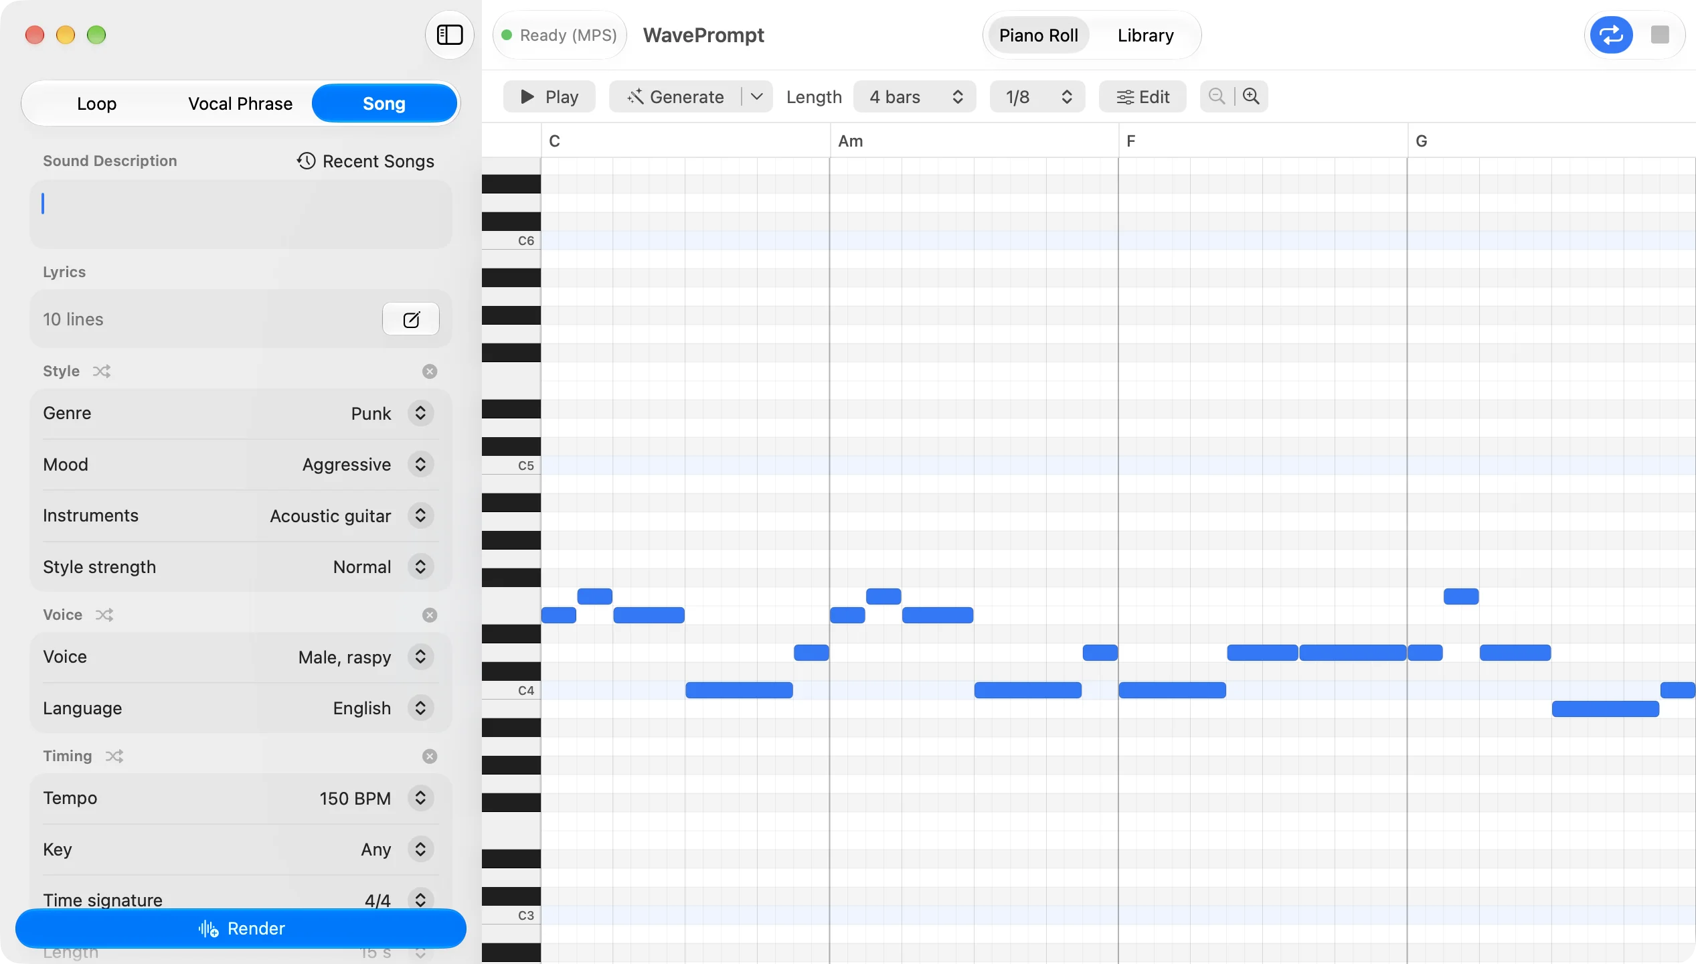This screenshot has width=1696, height=964.
Task: Open the Edit tools
Action: tap(1142, 97)
